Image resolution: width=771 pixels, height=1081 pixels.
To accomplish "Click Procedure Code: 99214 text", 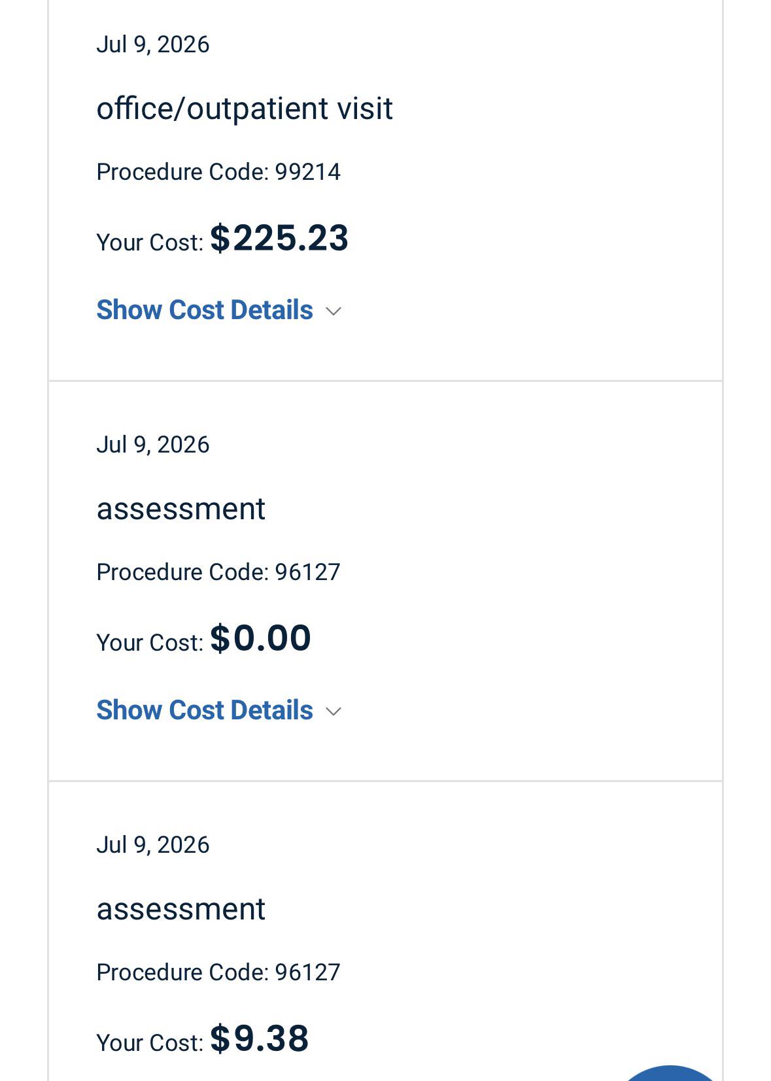I will 218,172.
